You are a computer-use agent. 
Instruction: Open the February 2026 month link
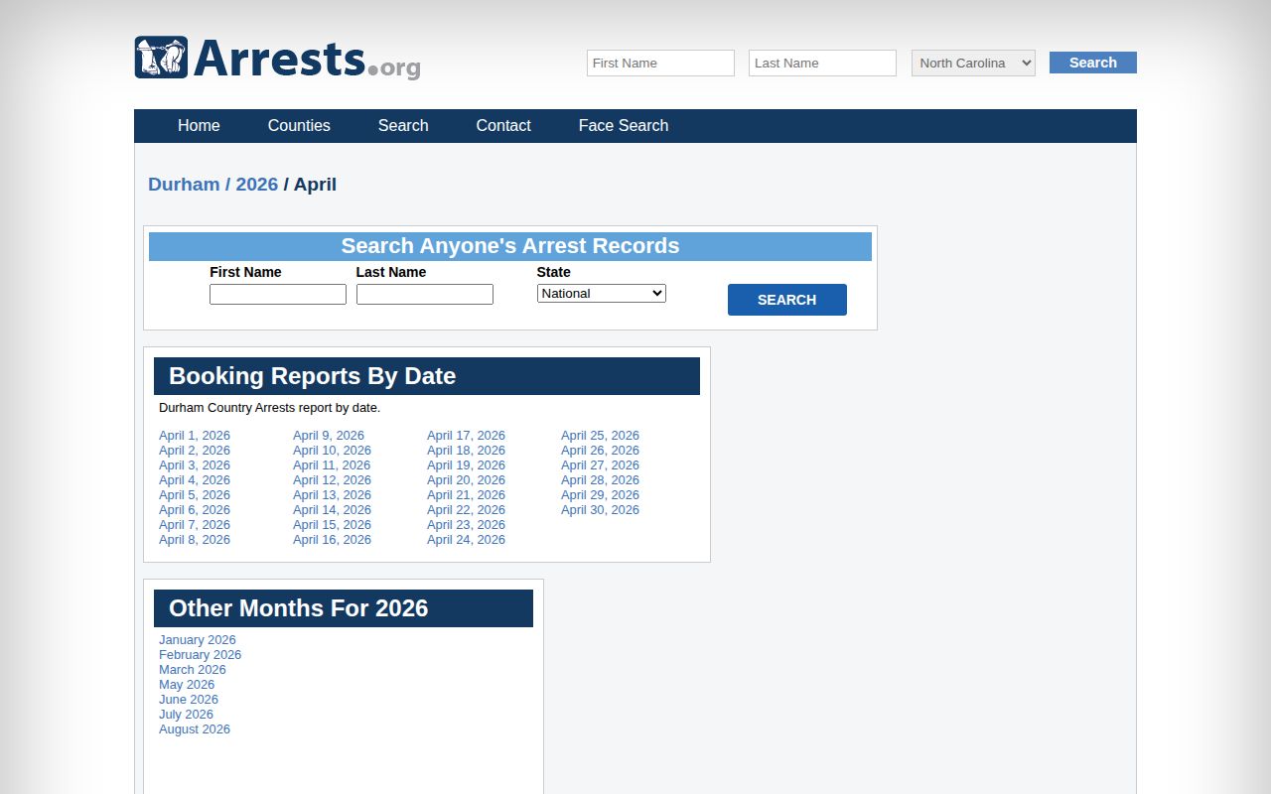[200, 655]
